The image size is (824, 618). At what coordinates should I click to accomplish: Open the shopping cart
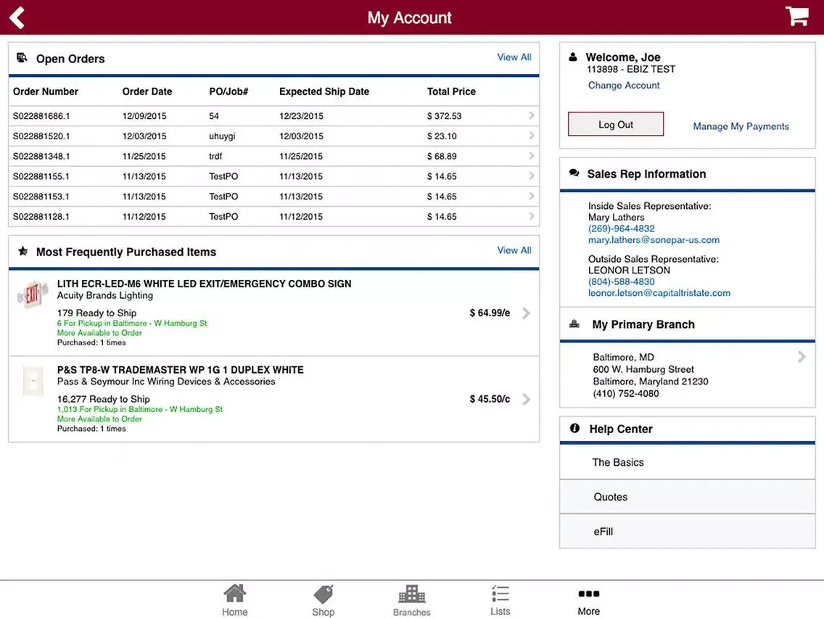796,16
